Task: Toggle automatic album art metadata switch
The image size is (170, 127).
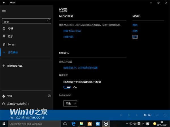Action: point(67,87)
